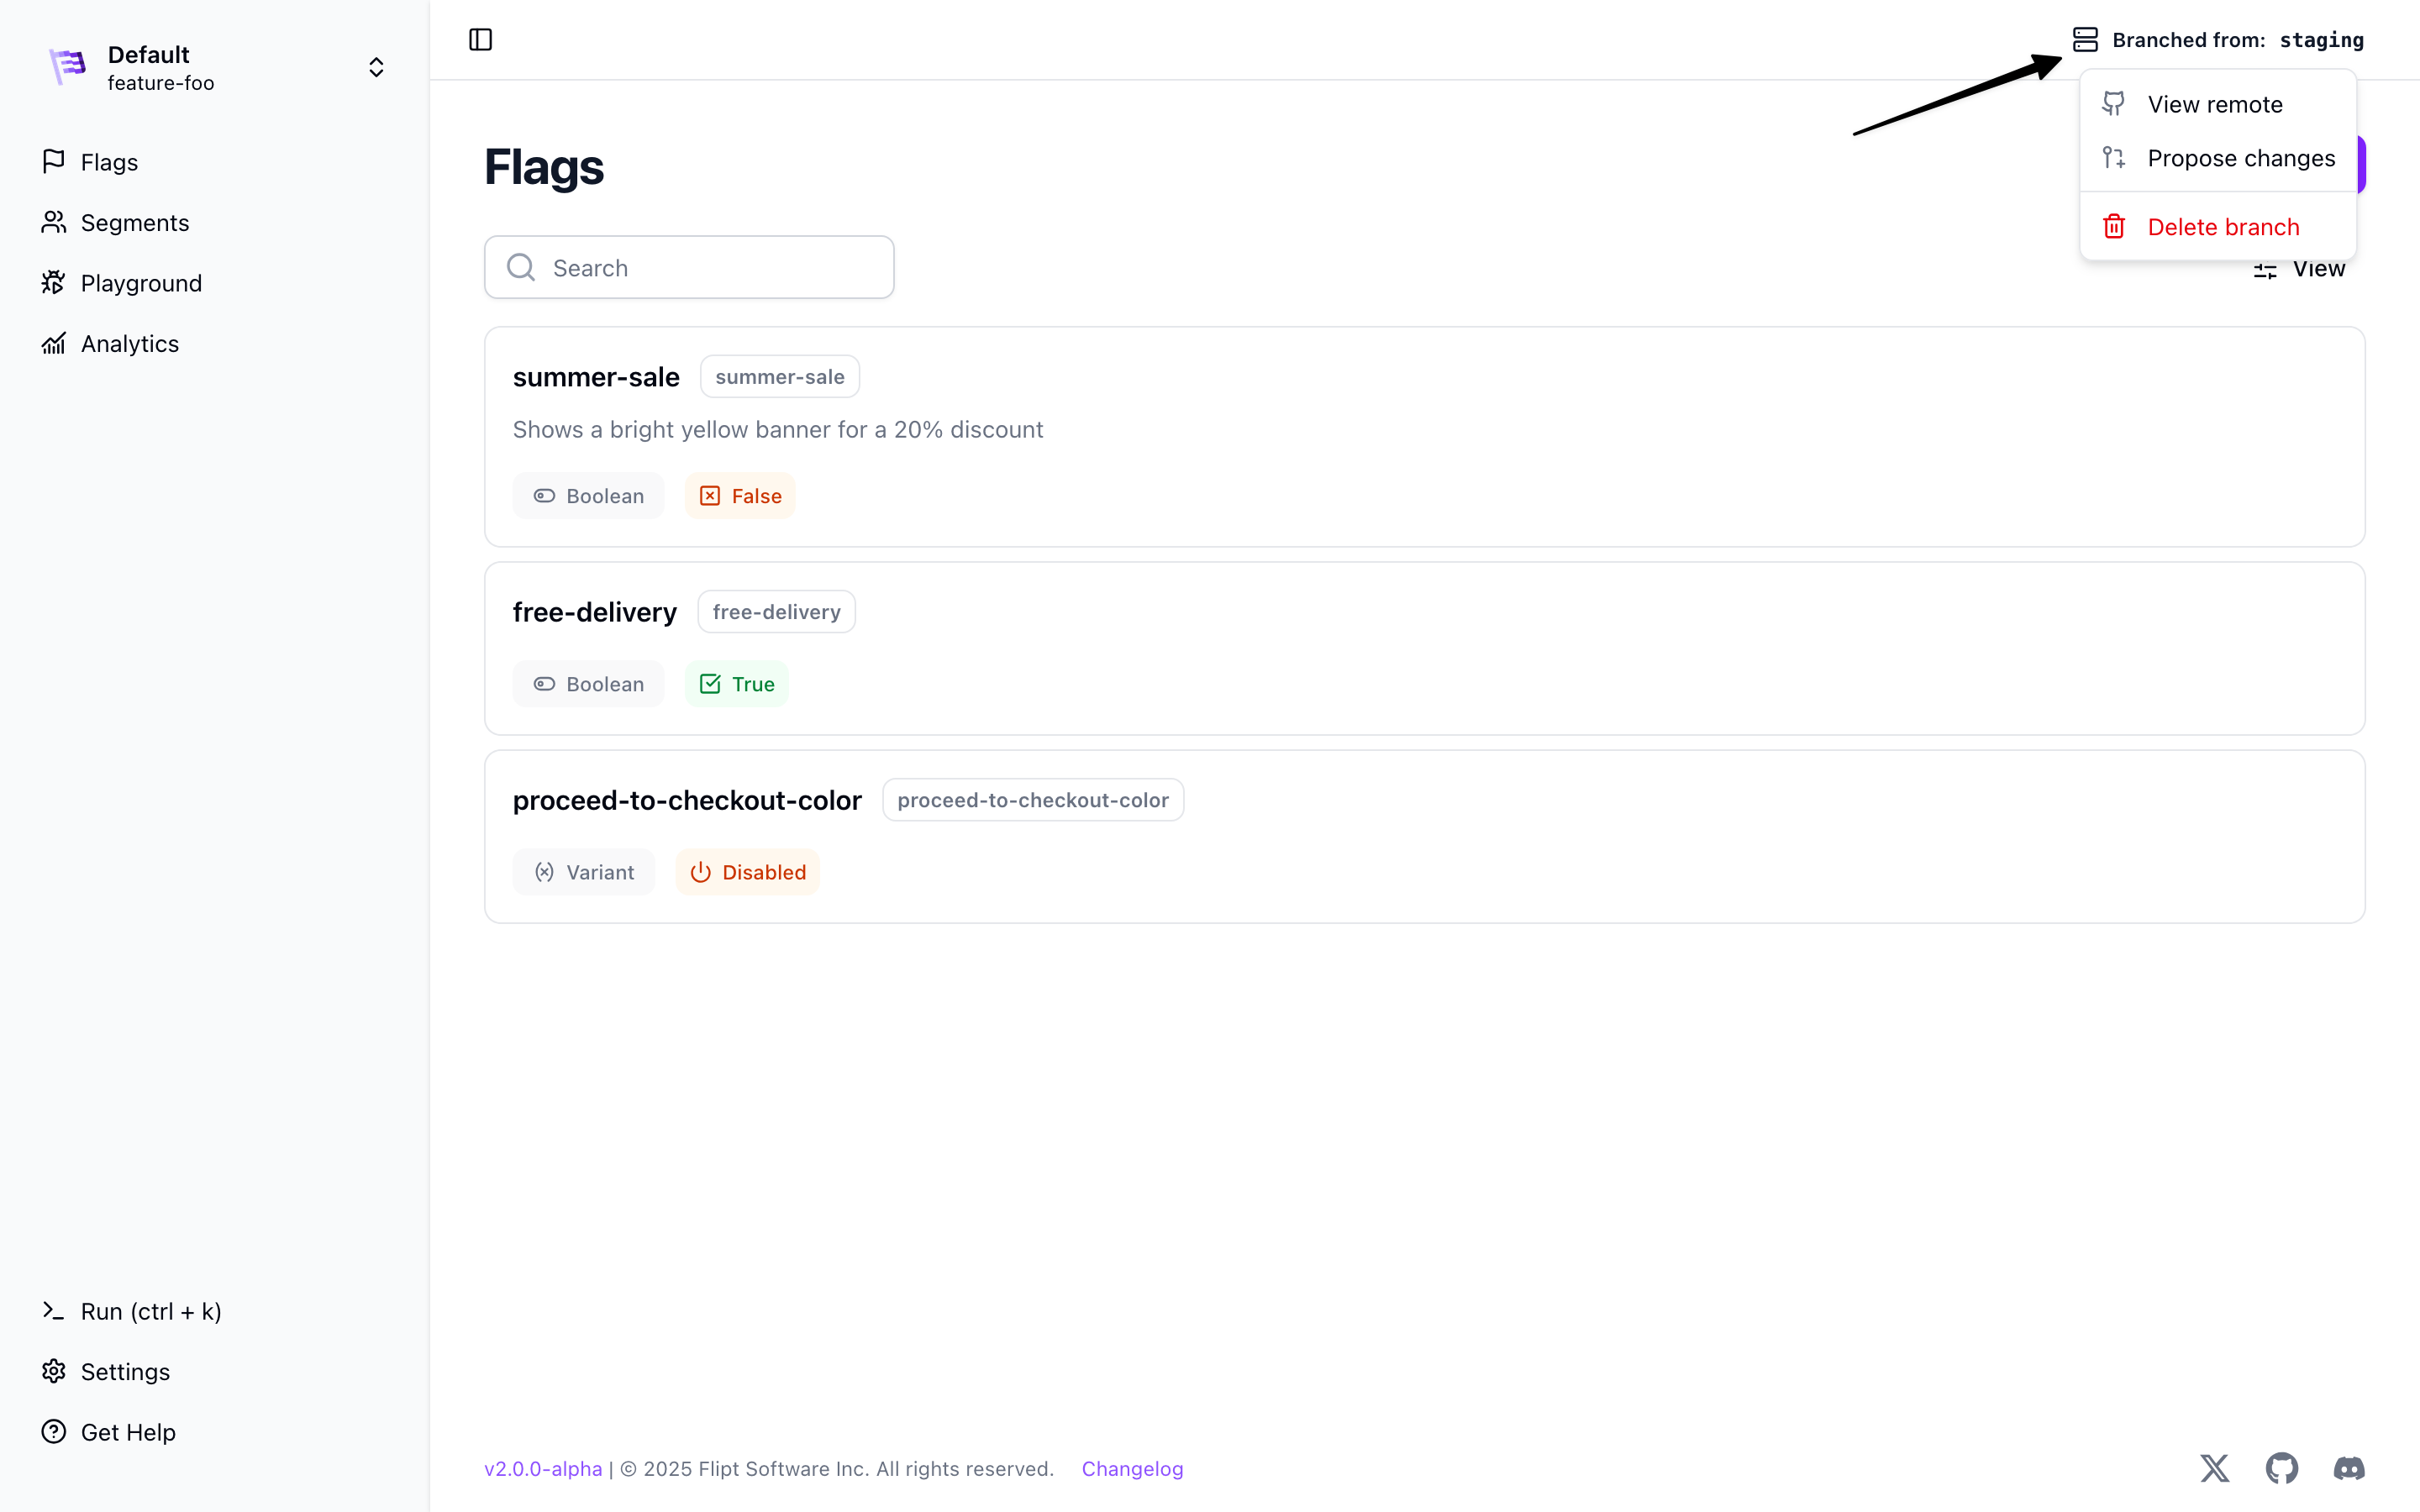Toggle the sidebar panel icon
Image resolution: width=2420 pixels, height=1512 pixels.
pos(480,39)
